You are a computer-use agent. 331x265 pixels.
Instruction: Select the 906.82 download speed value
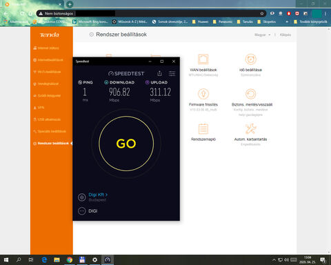coord(119,92)
